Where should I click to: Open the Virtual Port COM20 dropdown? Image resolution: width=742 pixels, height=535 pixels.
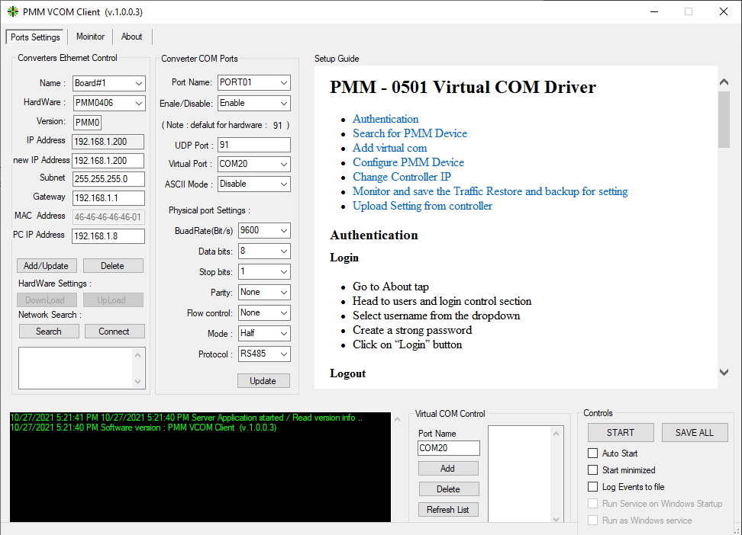(254, 164)
